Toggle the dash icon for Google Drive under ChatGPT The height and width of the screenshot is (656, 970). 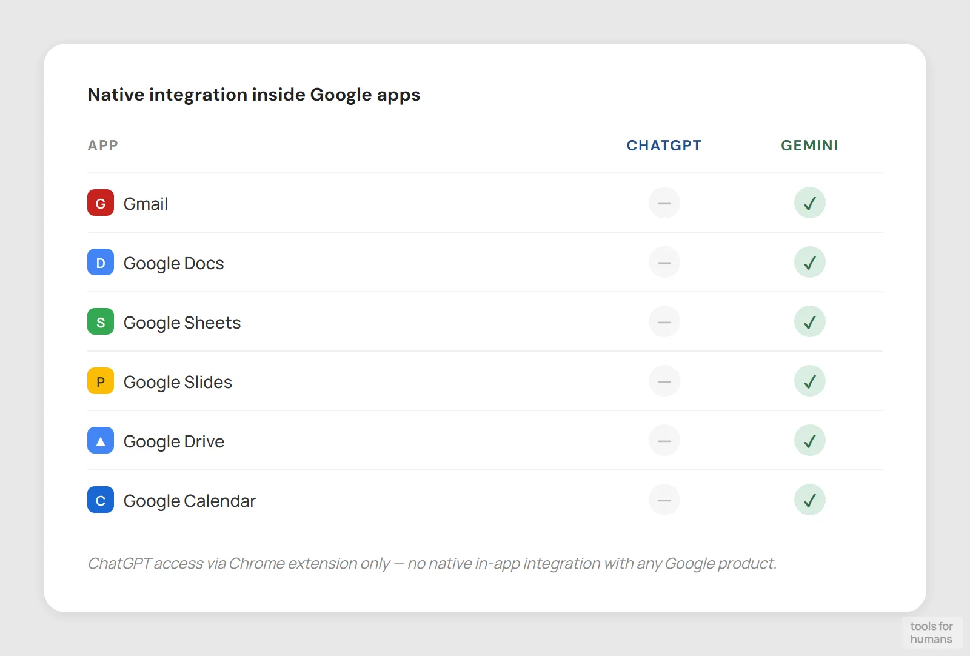[664, 441]
